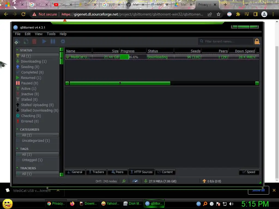Switch to the HTTP Sources tab
279x209 pixels.
point(141,172)
